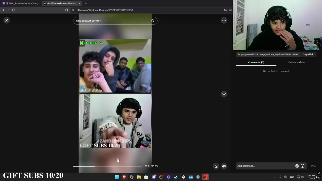Open site settings icon in address bar

tap(73, 10)
